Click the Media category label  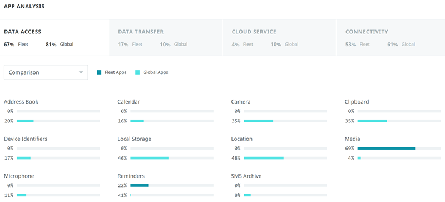352,139
